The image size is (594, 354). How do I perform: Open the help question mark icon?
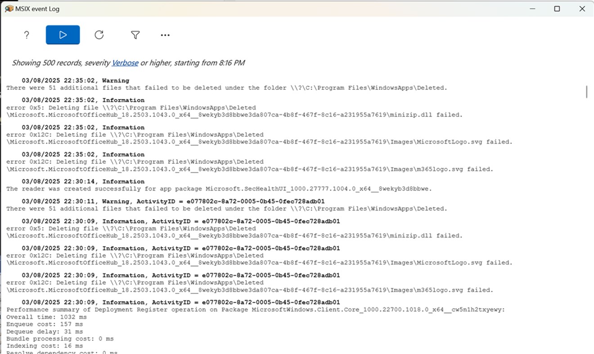[x=27, y=35]
